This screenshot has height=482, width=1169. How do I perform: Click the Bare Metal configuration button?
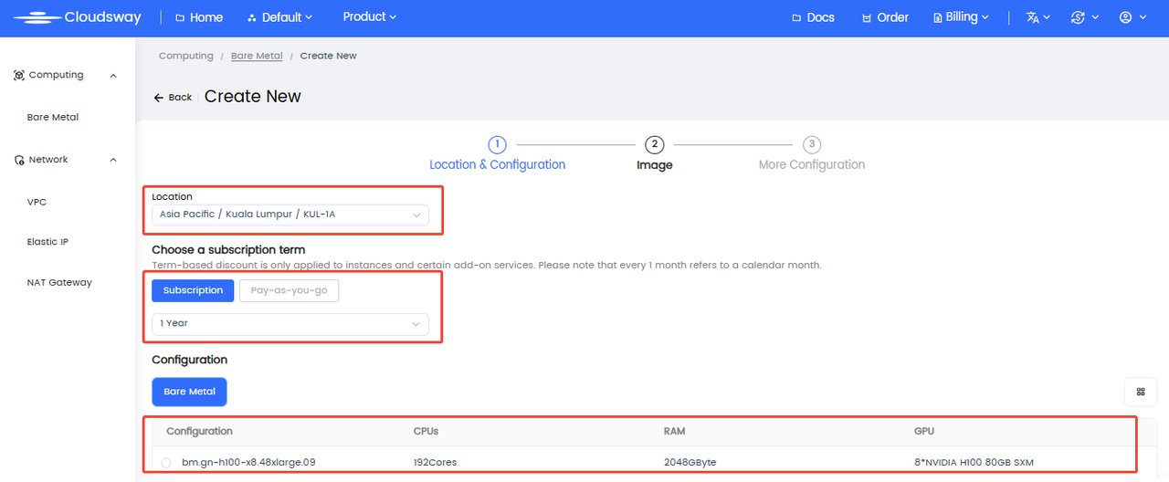pyautogui.click(x=189, y=392)
